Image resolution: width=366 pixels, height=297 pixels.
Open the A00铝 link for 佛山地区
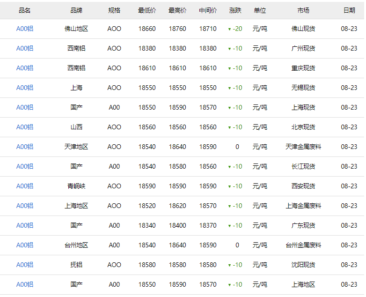pos(25,29)
